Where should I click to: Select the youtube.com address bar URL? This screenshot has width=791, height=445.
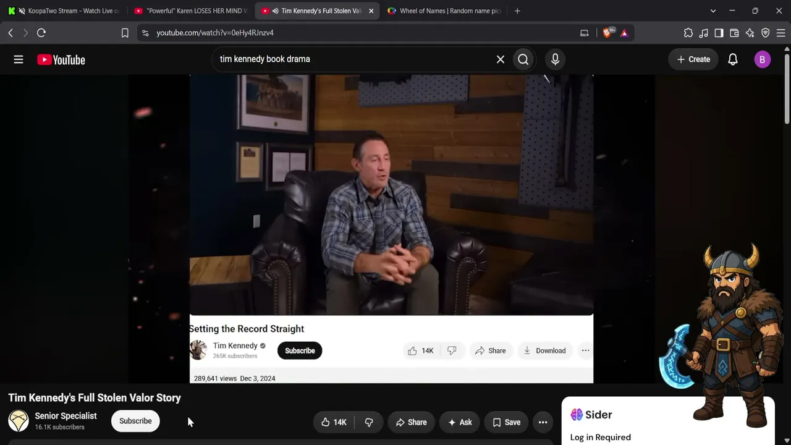pos(215,33)
